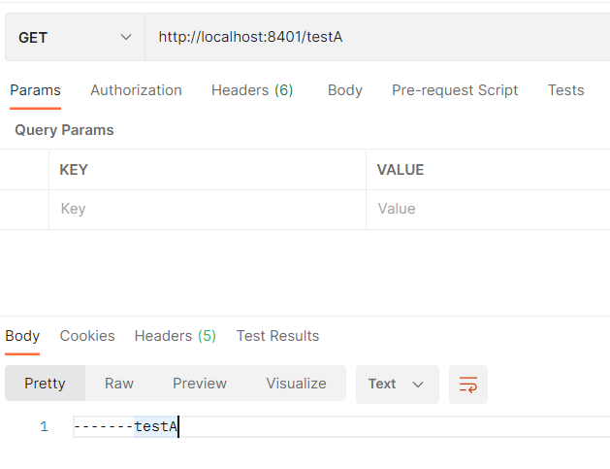Select the Raw view button
This screenshot has width=610, height=469.
point(119,384)
